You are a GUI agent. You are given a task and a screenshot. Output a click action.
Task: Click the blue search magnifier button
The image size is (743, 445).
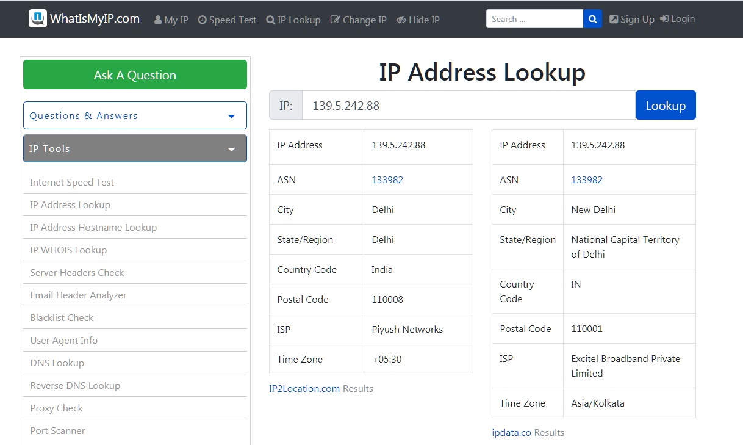point(592,19)
